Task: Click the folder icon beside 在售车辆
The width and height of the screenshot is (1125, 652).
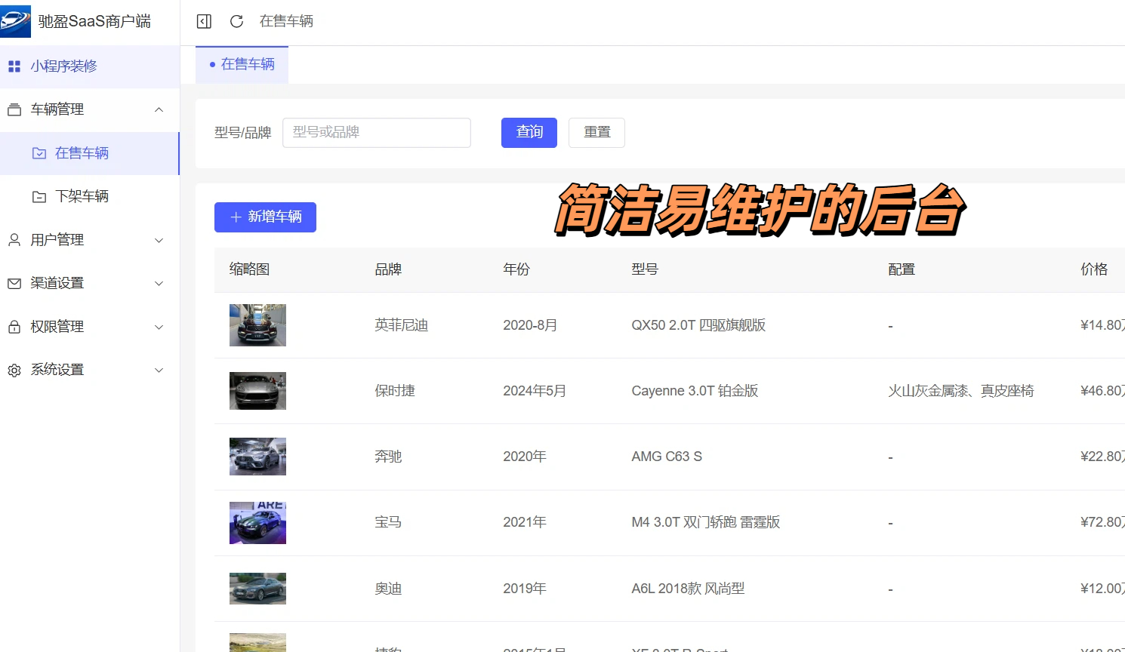Action: click(x=39, y=152)
